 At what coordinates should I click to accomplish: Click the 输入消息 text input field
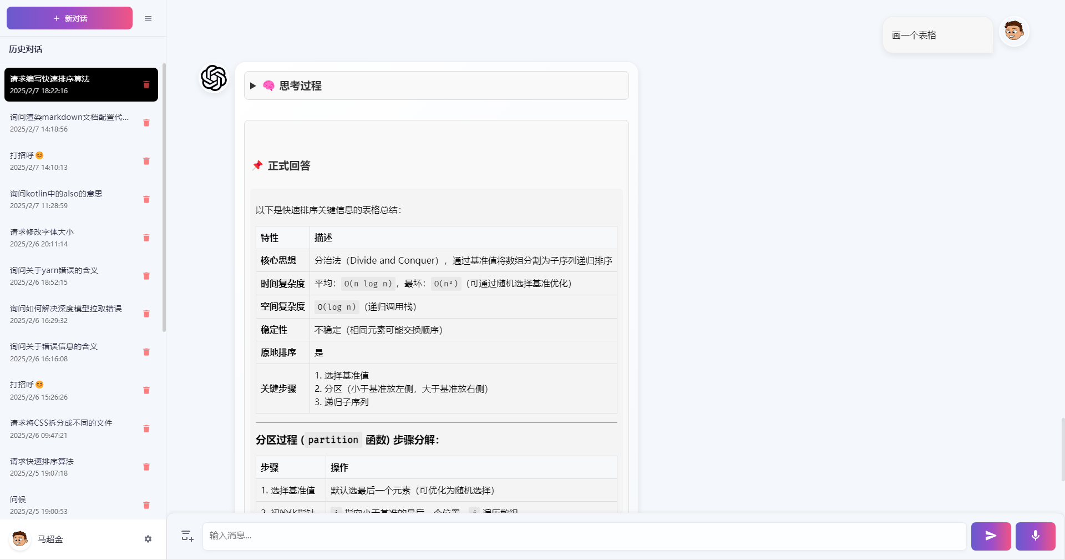pyautogui.click(x=585, y=536)
